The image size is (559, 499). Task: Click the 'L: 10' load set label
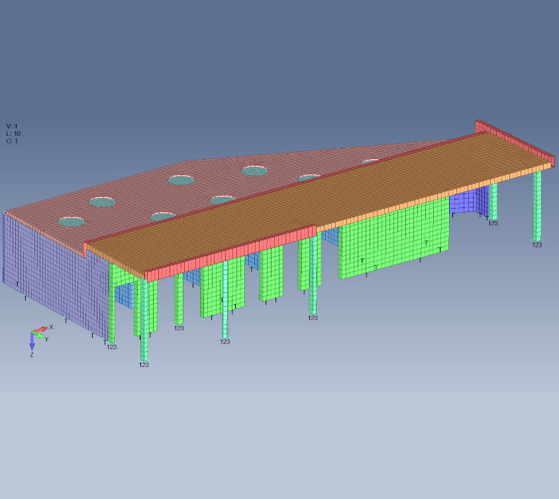14,133
